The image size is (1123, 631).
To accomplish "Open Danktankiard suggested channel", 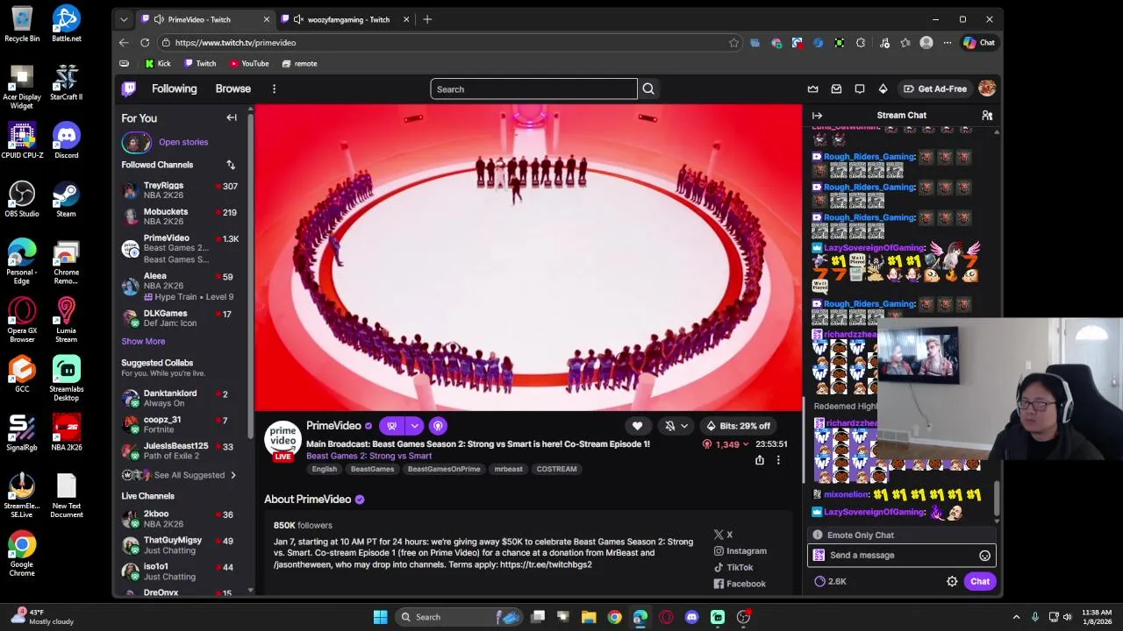I will (x=182, y=398).
